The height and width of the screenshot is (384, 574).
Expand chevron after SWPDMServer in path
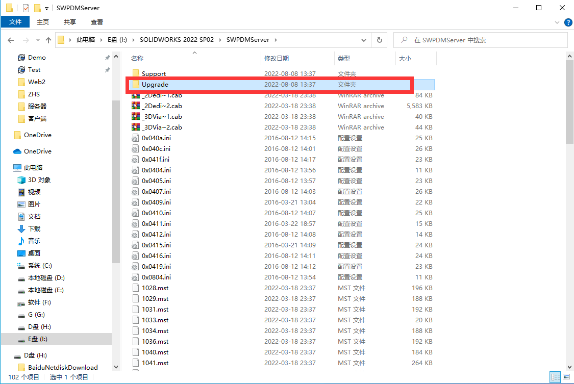tap(276, 39)
